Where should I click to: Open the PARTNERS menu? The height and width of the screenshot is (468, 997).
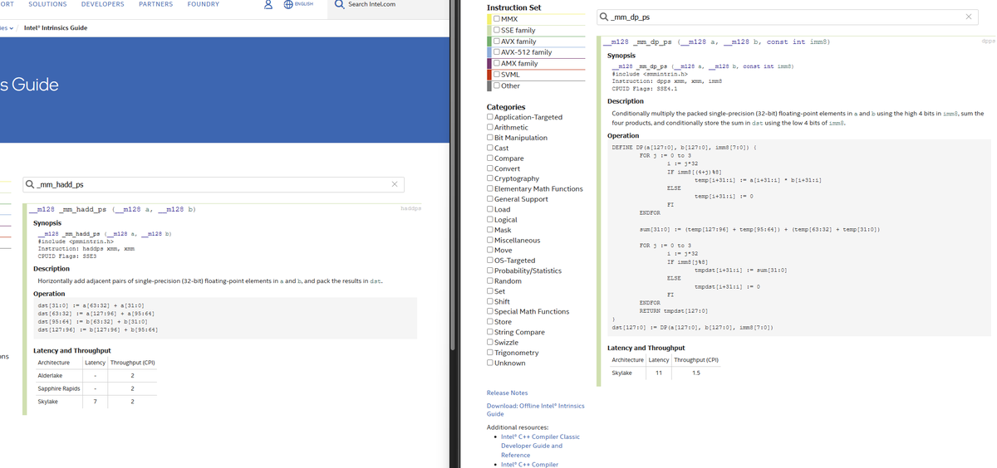pos(156,4)
